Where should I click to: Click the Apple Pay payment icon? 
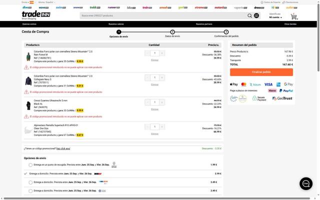[233, 84]
